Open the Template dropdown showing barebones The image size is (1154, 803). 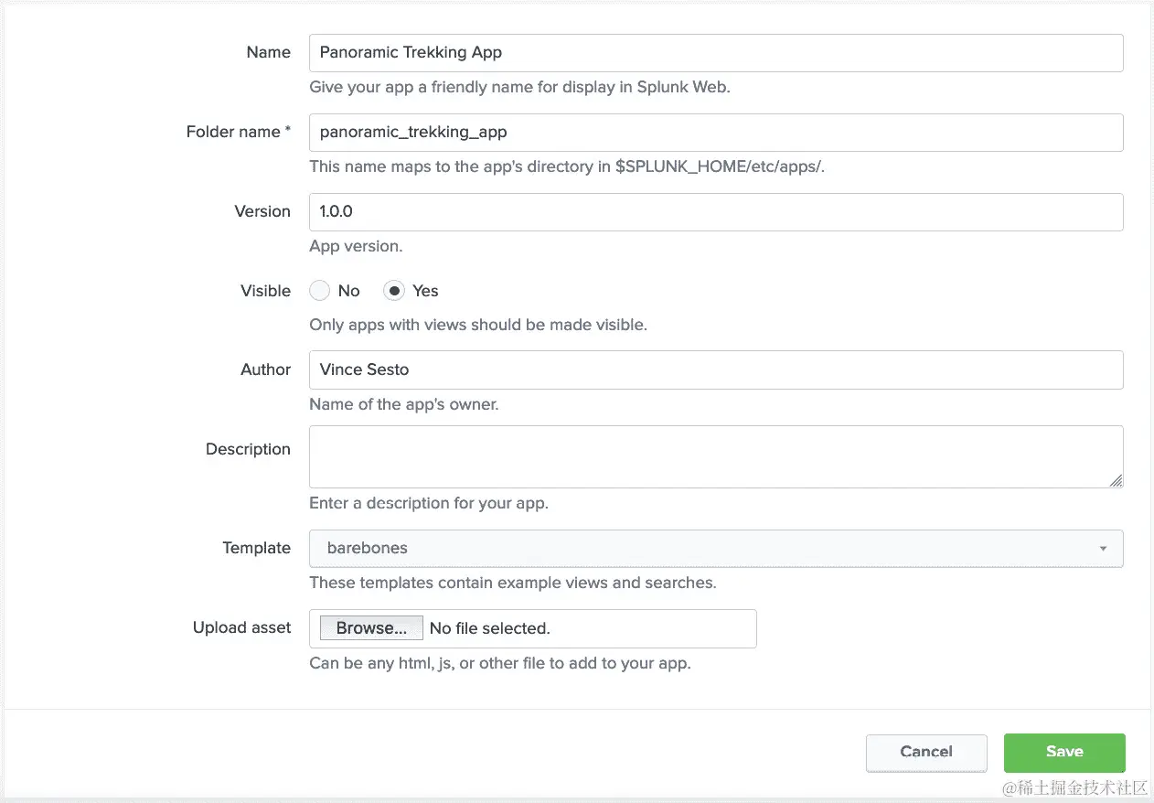pos(716,548)
